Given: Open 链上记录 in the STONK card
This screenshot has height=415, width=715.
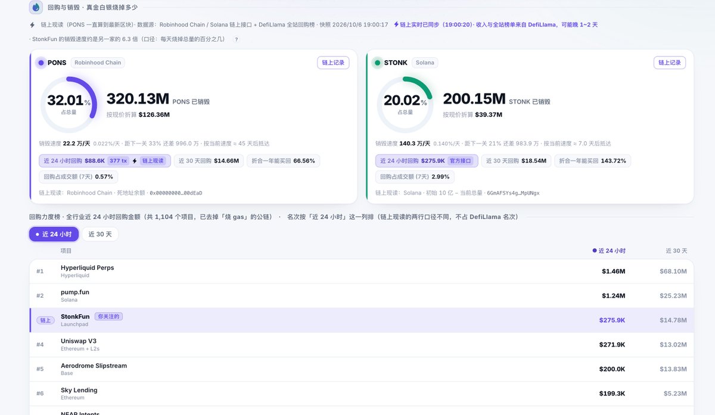Looking at the screenshot, I should (x=670, y=63).
